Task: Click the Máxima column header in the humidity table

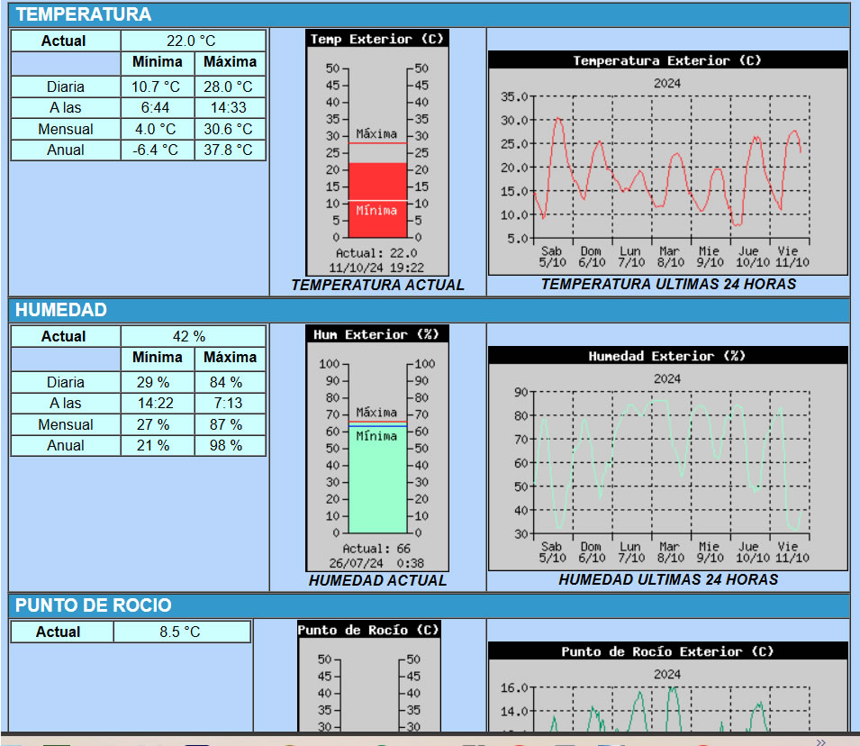Action: click(230, 357)
